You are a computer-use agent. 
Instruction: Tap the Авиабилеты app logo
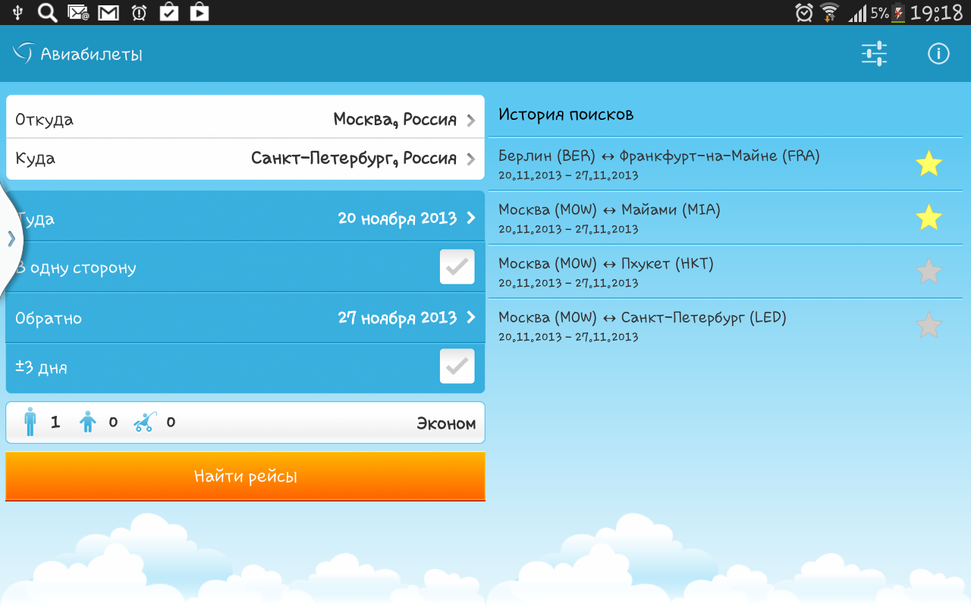pos(24,53)
